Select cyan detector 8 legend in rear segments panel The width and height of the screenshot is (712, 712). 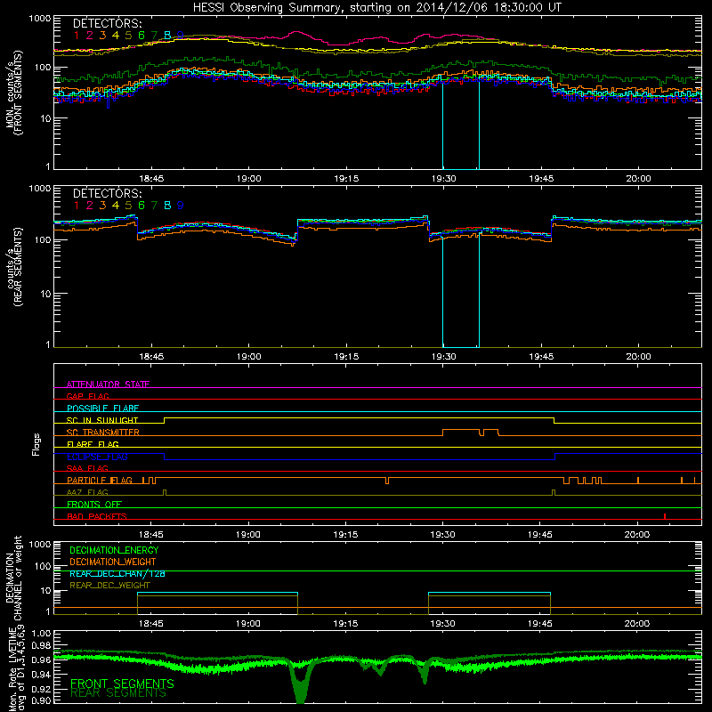click(167, 206)
